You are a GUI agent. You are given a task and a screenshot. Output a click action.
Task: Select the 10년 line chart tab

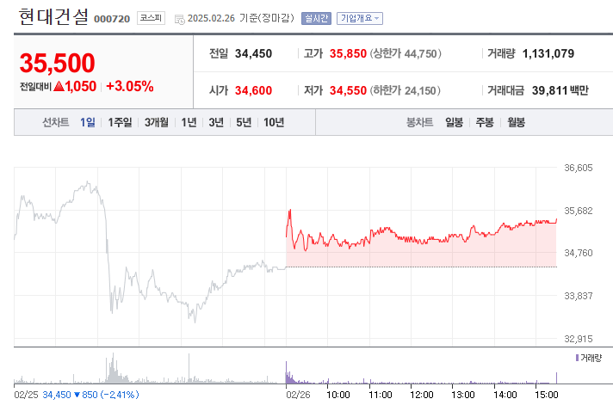click(274, 123)
